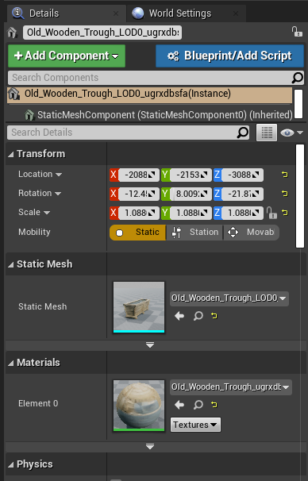Viewport: 308px width, 481px height.
Task: Reset Static Mesh to default
Action: tap(214, 316)
